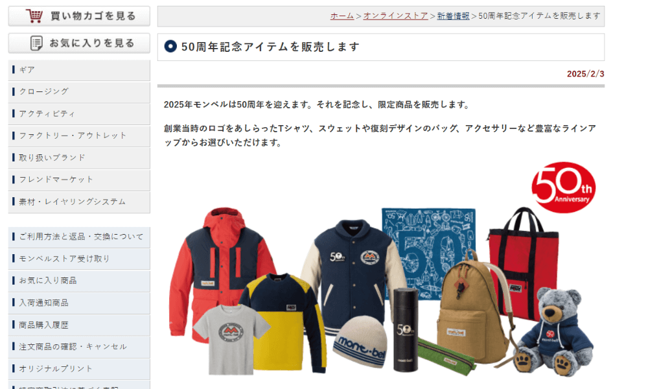Click the favorites list document icon
The width and height of the screenshot is (648, 389).
[37, 43]
